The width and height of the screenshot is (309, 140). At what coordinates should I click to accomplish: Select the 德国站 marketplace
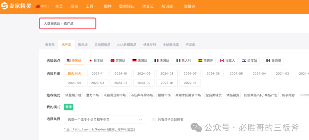[x=140, y=60]
